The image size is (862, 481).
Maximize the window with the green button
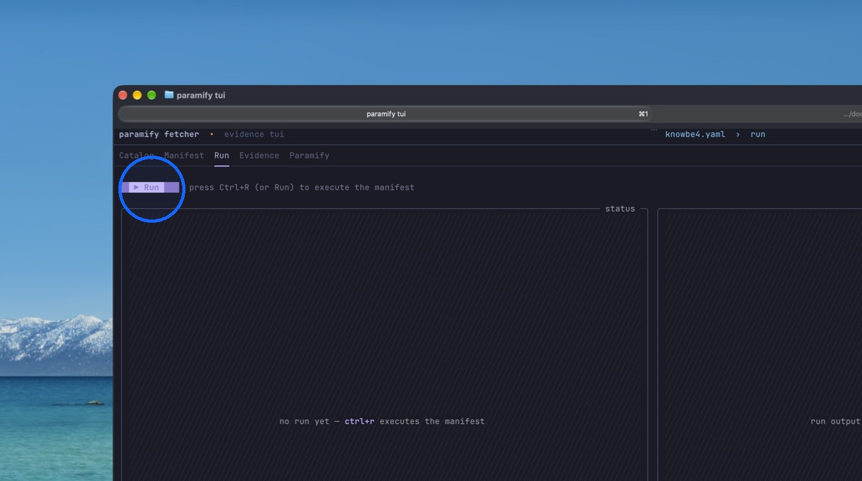coord(152,95)
